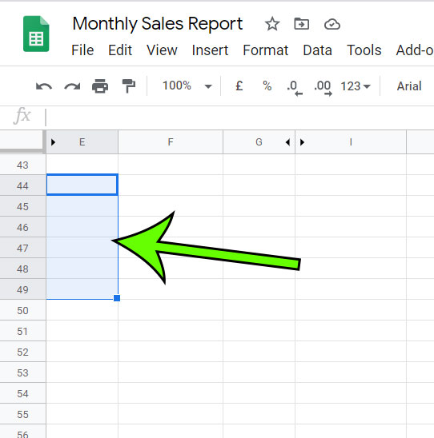The image size is (434, 438).
Task: Select row 54 header
Action: 22,393
